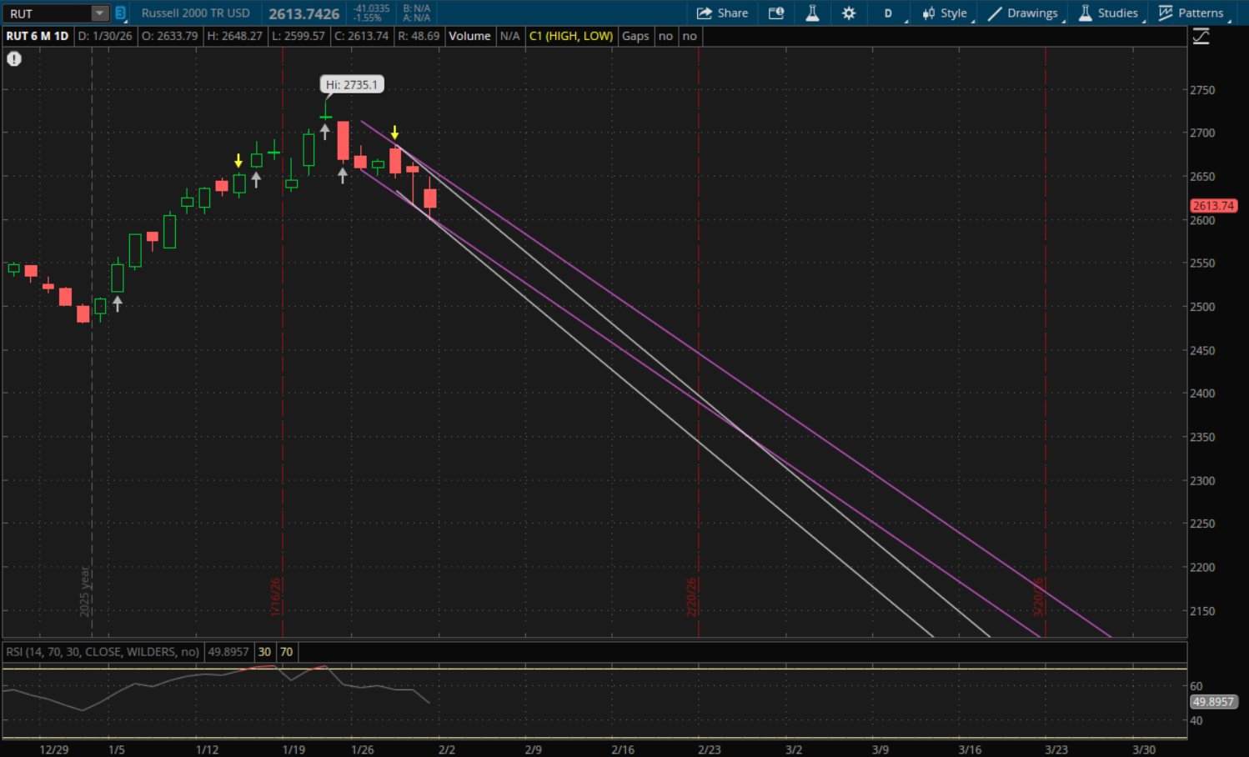Click the Volume label in the chart header

[469, 36]
